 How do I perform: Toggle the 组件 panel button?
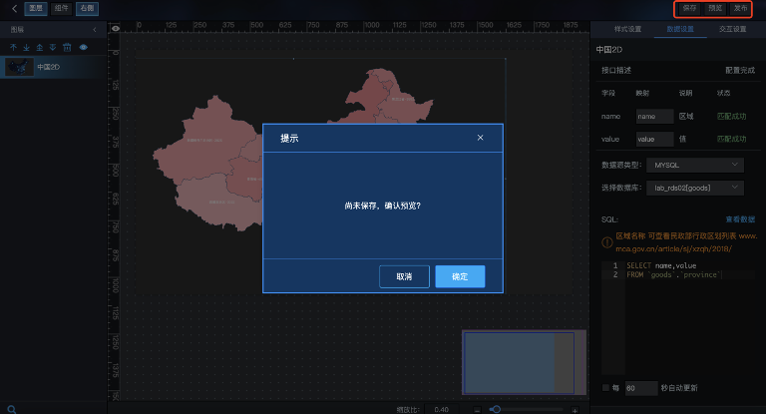pos(62,8)
